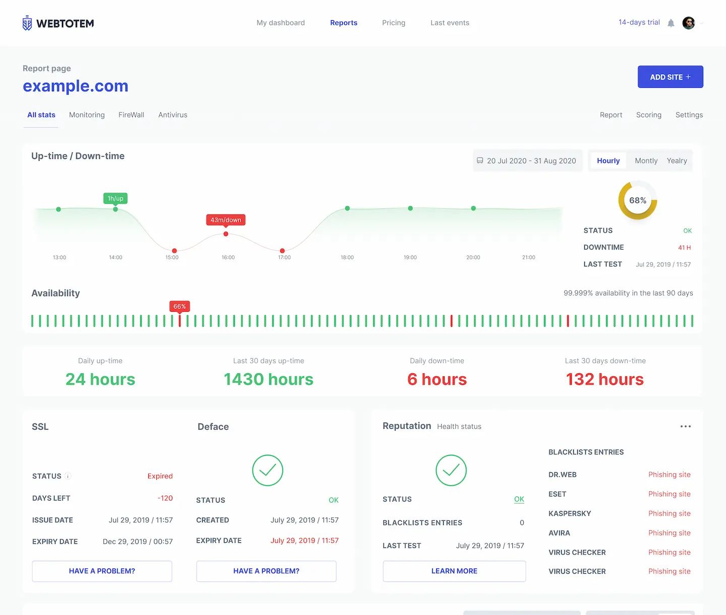Switch chart to Hourly view
The height and width of the screenshot is (615, 726).
[x=608, y=160]
